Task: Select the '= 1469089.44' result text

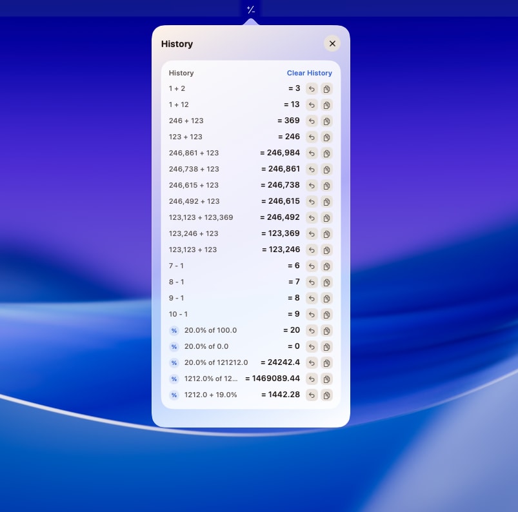Action: pyautogui.click(x=272, y=379)
